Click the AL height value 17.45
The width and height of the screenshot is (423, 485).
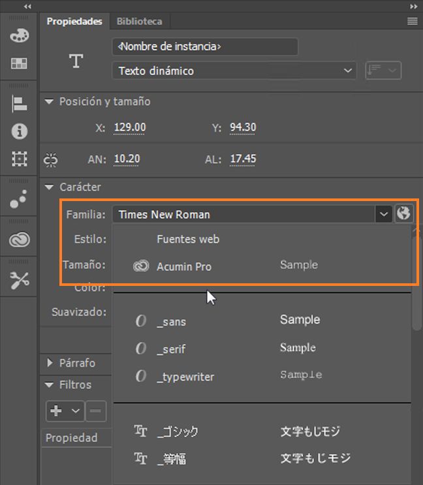point(243,159)
